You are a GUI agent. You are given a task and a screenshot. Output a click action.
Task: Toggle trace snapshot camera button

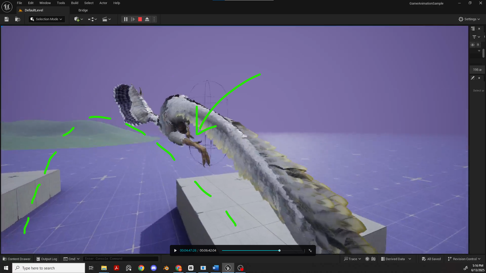[373, 259]
